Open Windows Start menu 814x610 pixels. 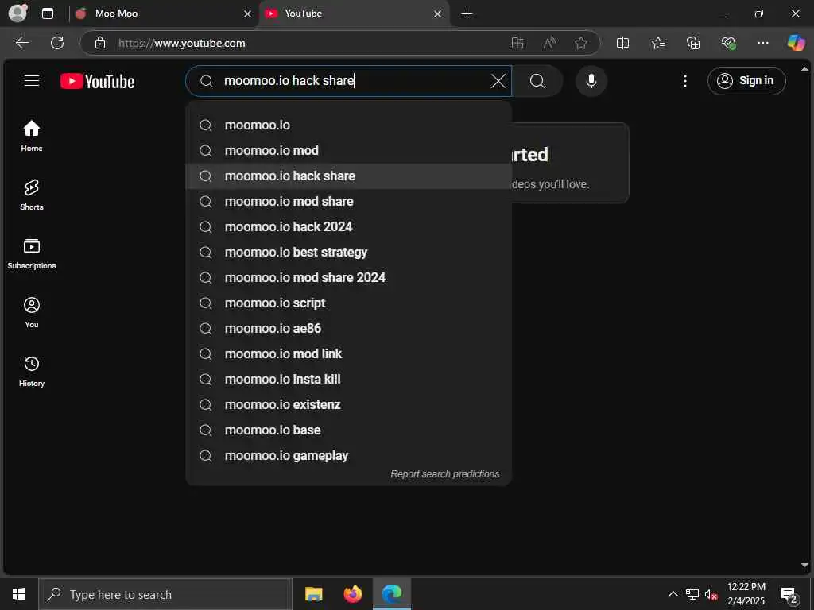(19, 594)
